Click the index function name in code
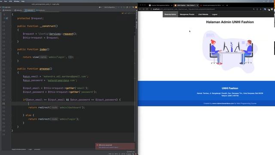Screen dimensions: 275x155 [43, 50]
